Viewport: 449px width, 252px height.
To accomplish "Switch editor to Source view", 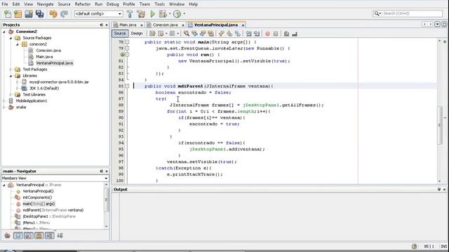I will point(120,34).
